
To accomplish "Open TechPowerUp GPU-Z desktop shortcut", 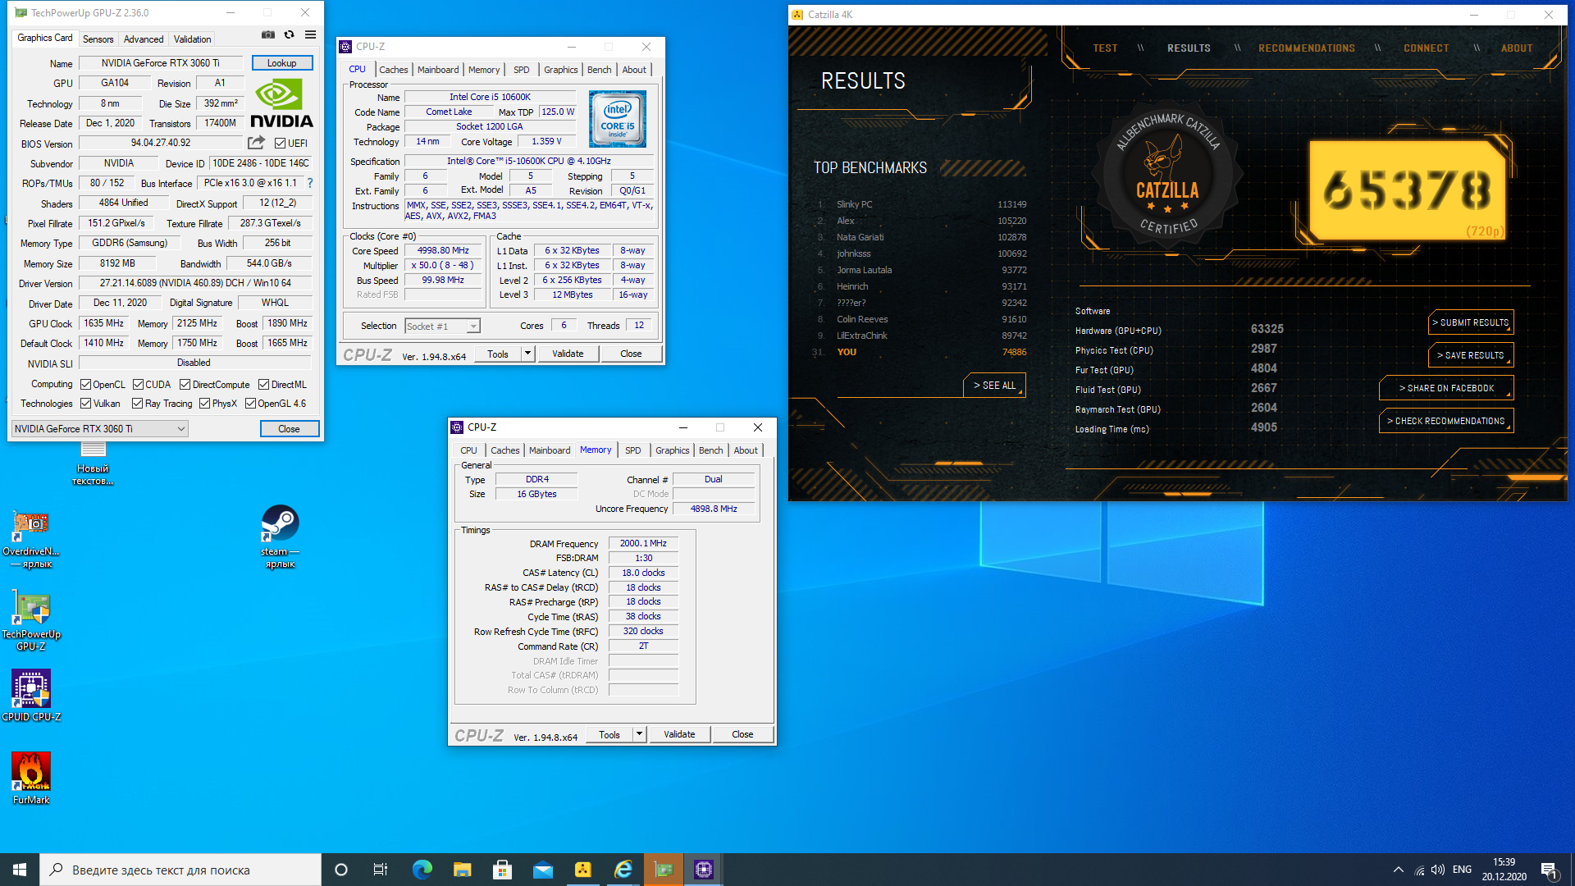I will click(x=31, y=621).
